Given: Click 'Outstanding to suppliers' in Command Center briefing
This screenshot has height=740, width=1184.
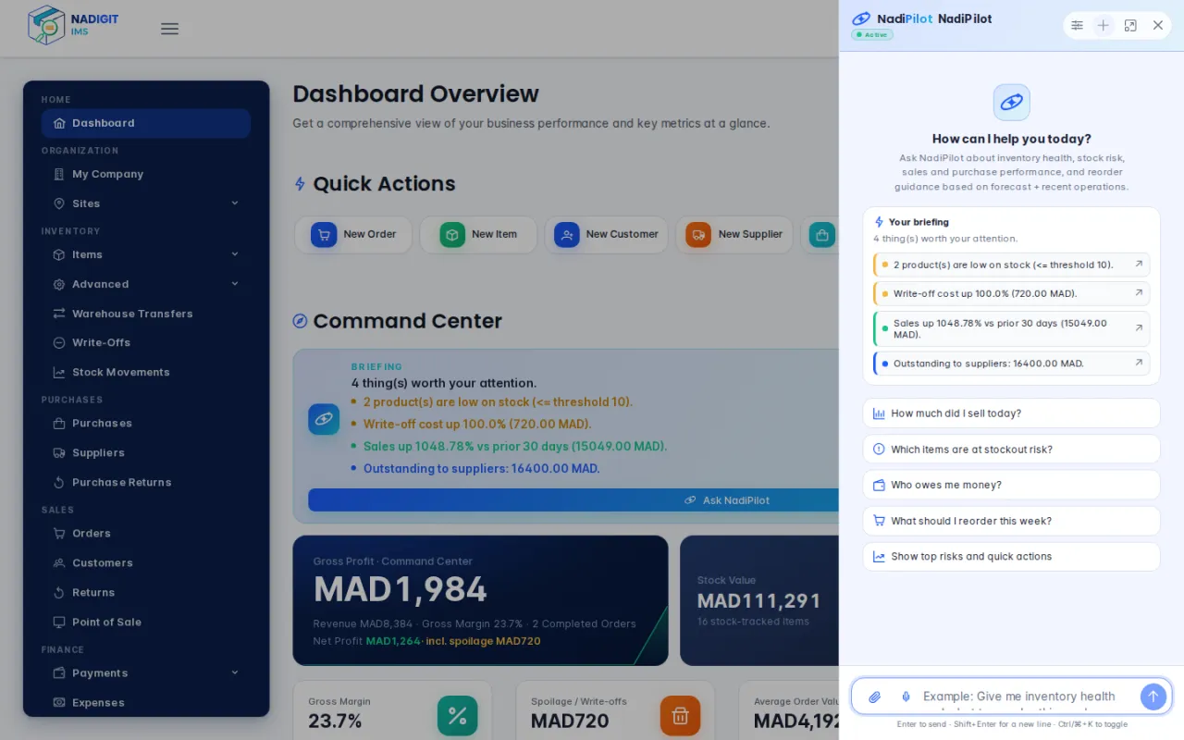Looking at the screenshot, I should [x=481, y=468].
